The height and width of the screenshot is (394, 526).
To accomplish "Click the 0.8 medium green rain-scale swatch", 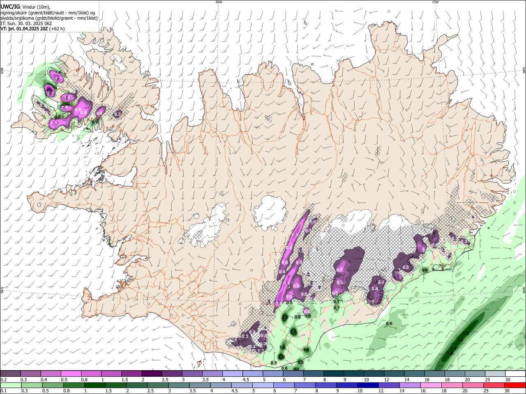I will [74, 385].
